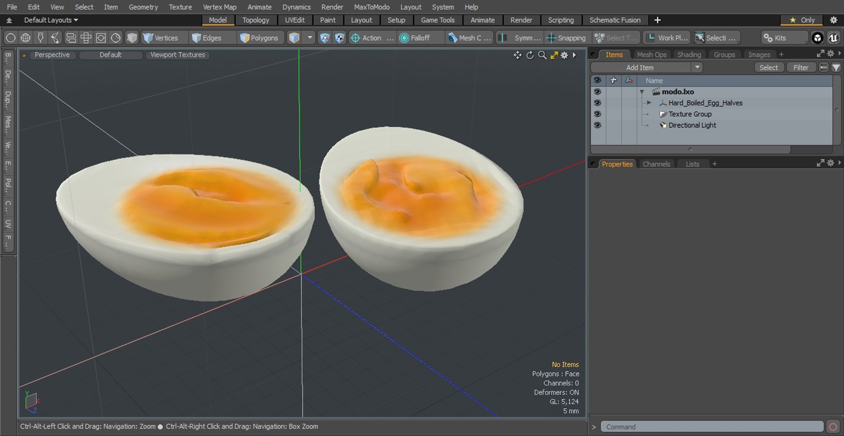Expand the Hard_Boiled_Egg_Halves item
The width and height of the screenshot is (844, 436).
(649, 103)
